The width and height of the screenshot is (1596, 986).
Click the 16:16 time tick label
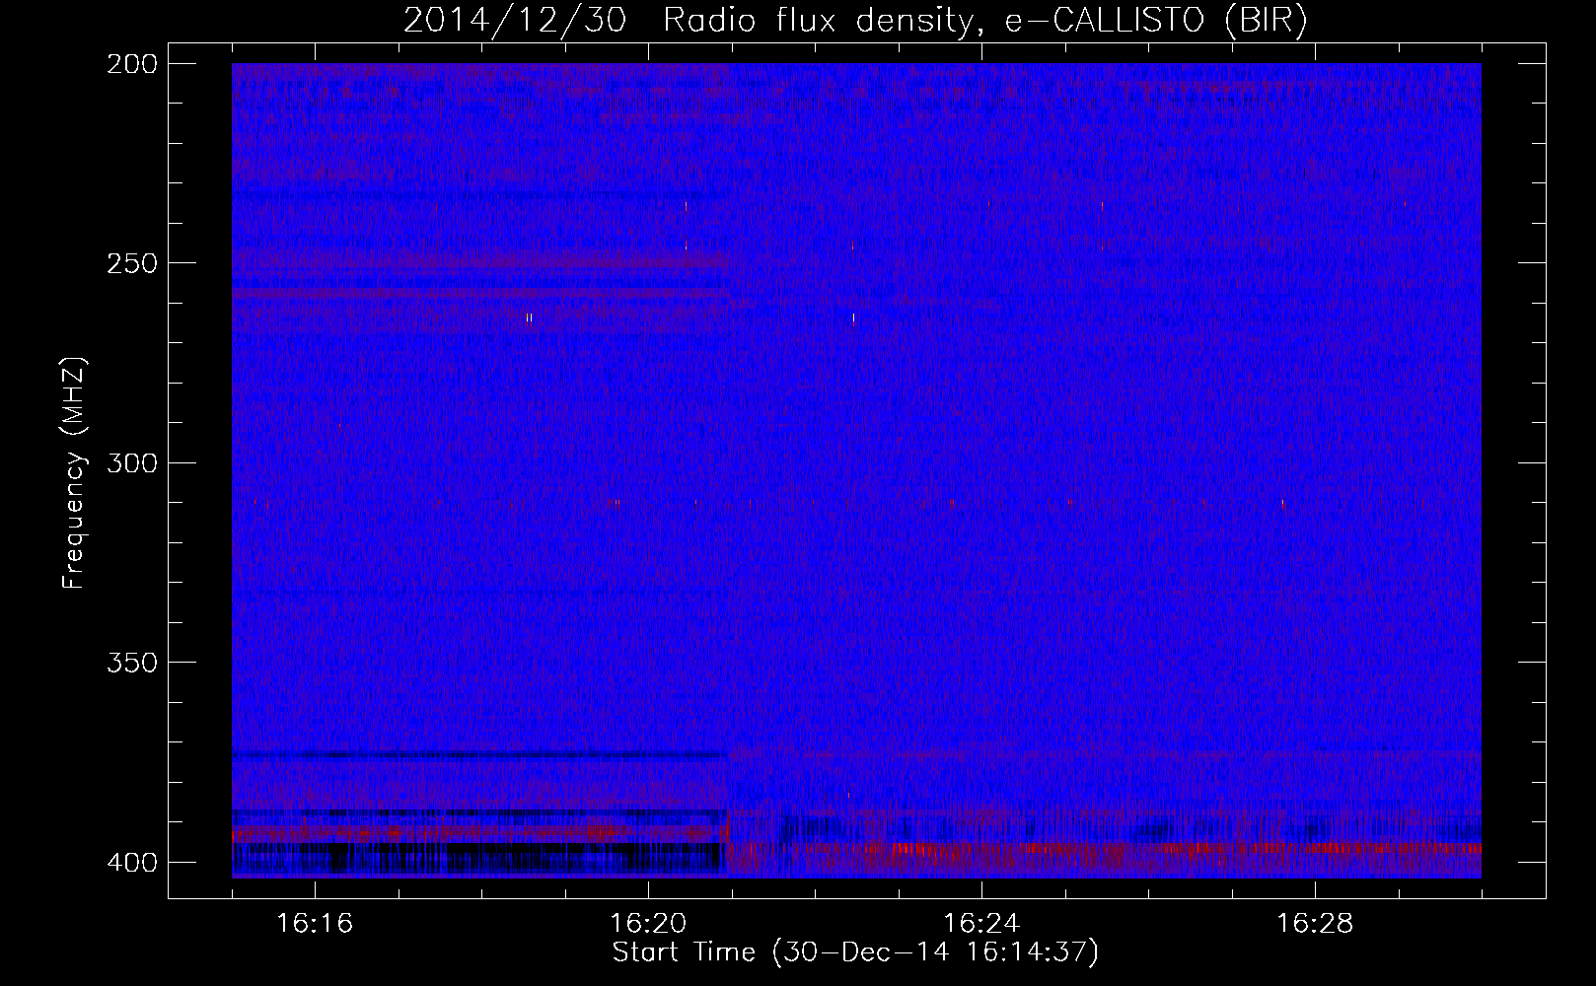click(315, 923)
